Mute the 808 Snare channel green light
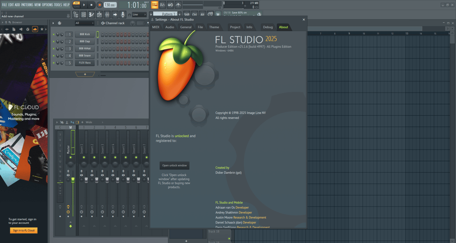 coord(53,56)
